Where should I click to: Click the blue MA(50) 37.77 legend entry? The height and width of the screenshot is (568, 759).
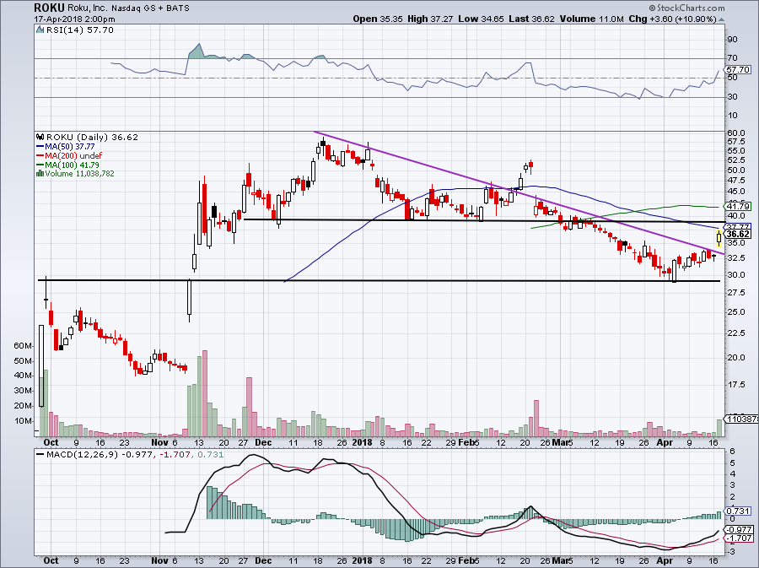click(x=65, y=146)
